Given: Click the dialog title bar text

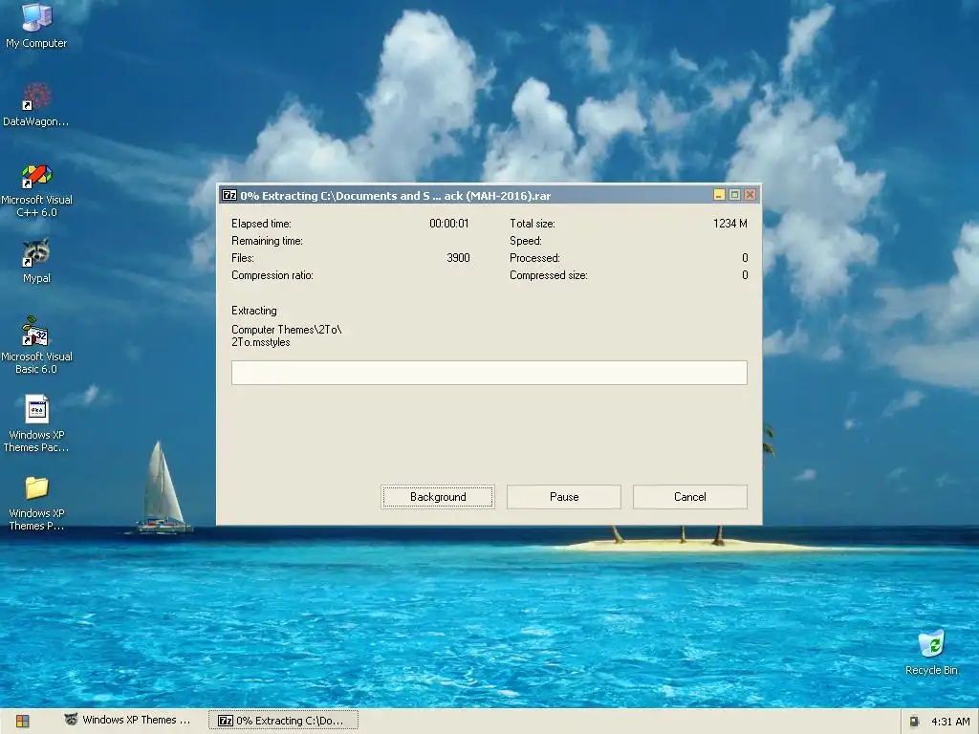Looking at the screenshot, I should click(395, 195).
